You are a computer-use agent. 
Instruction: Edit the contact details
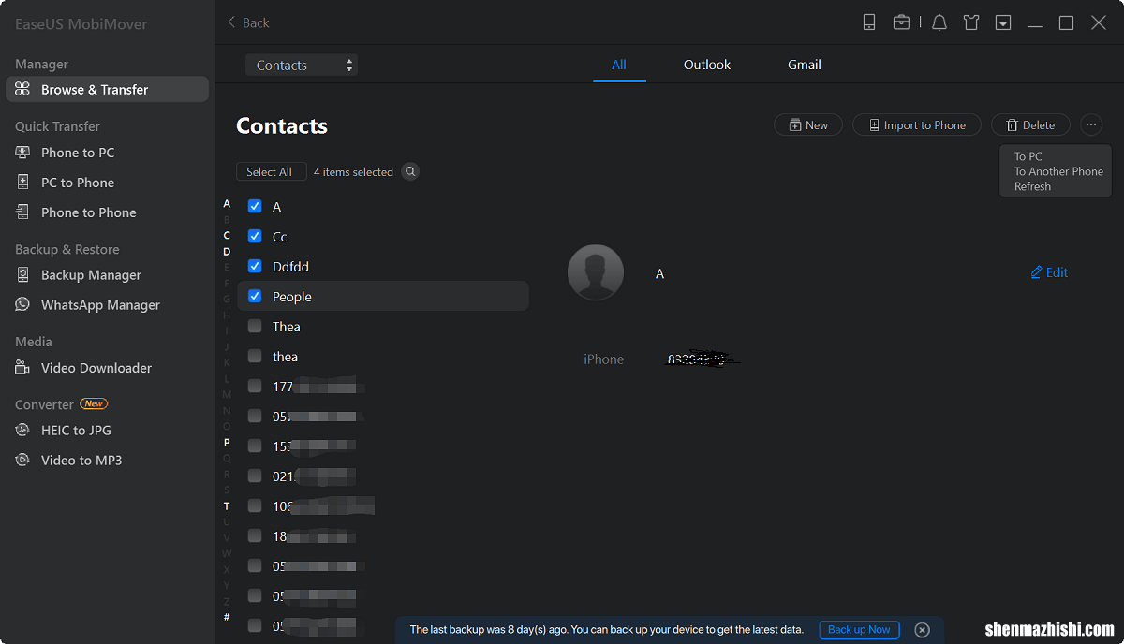(1049, 272)
